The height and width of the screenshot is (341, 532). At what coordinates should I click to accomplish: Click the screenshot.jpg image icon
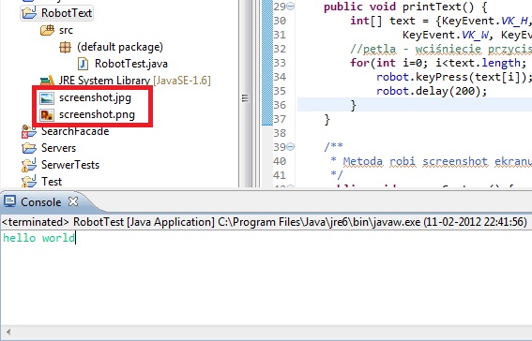47,97
